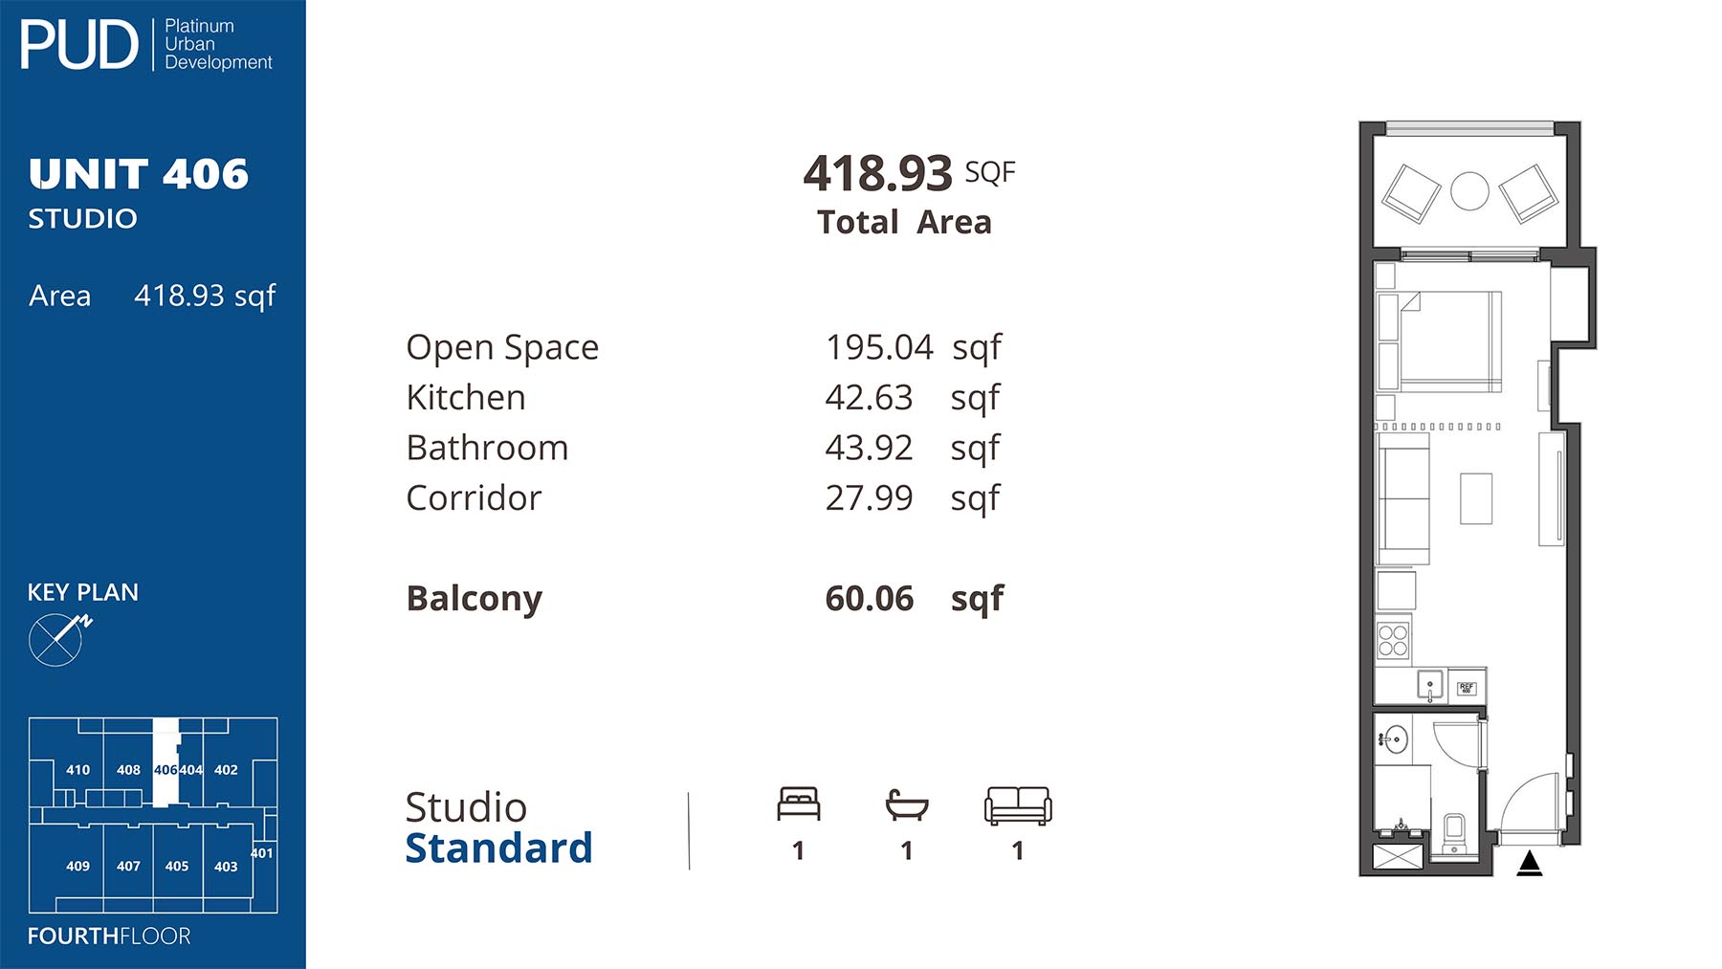The image size is (1722, 969).
Task: Click the four-burner stove in the floor plan
Action: (x=1393, y=640)
